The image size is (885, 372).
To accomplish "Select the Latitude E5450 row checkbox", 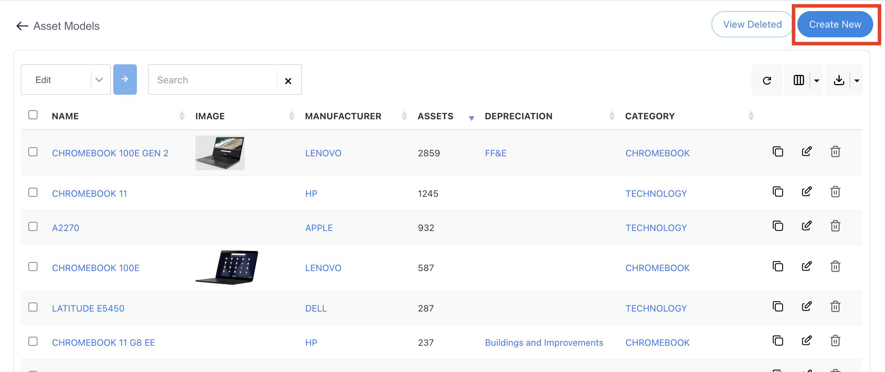I will (33, 307).
